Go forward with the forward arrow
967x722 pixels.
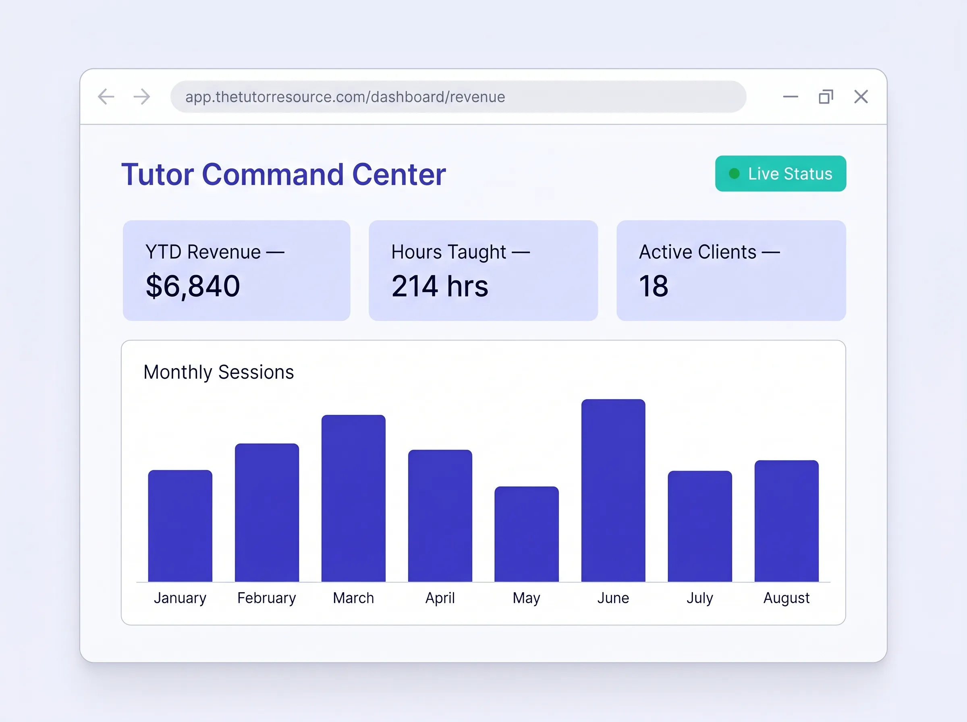141,97
